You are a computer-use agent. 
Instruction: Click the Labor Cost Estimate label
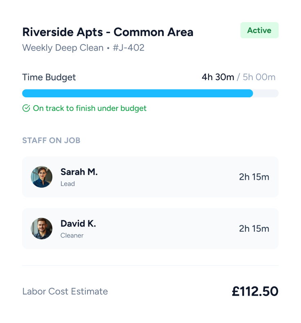(65, 292)
